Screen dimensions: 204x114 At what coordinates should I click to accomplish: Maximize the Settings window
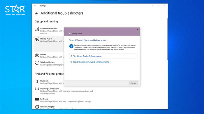(x=159, y=6)
